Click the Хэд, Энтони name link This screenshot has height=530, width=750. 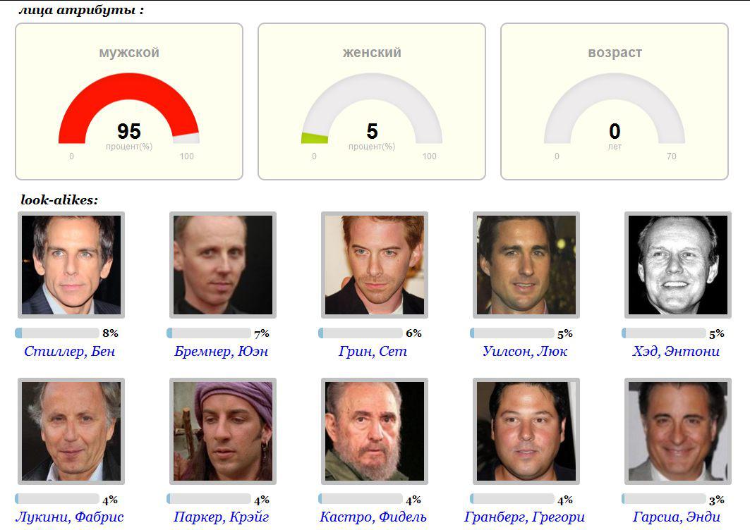676,351
